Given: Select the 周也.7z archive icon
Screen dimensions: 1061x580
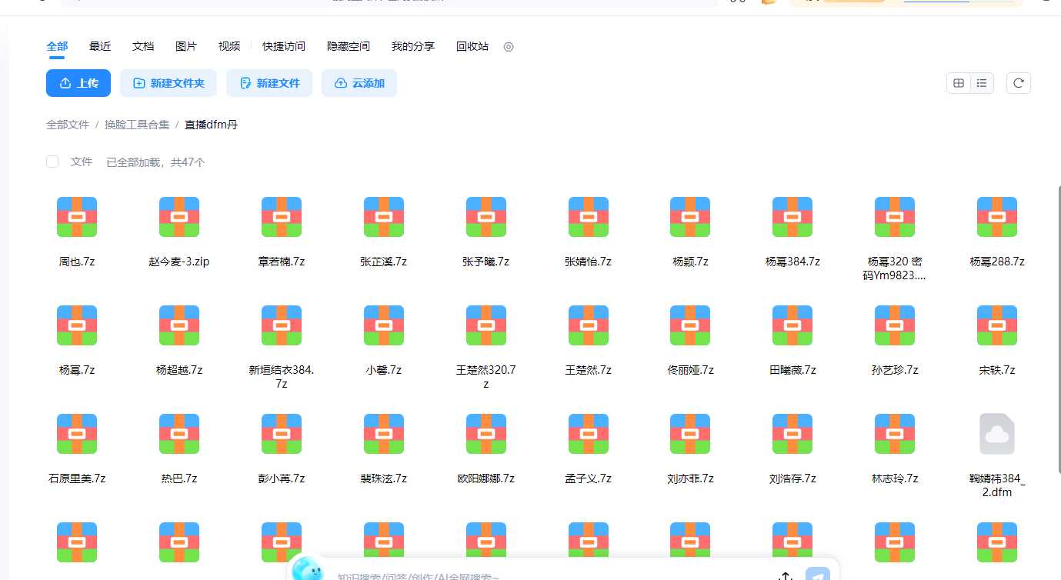Looking at the screenshot, I should (77, 217).
